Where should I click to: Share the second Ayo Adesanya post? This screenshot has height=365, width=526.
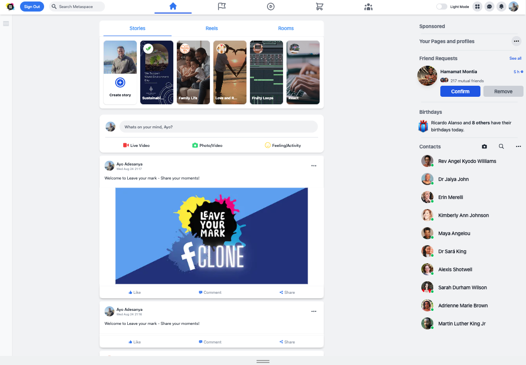click(x=287, y=342)
